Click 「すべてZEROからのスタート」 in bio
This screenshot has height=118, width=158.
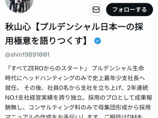47,68
